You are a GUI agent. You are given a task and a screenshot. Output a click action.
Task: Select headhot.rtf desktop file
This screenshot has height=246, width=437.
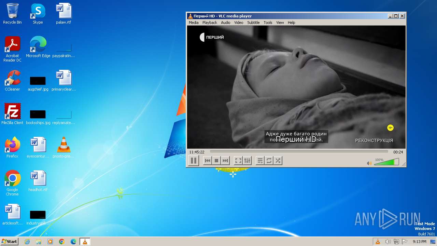(38, 181)
